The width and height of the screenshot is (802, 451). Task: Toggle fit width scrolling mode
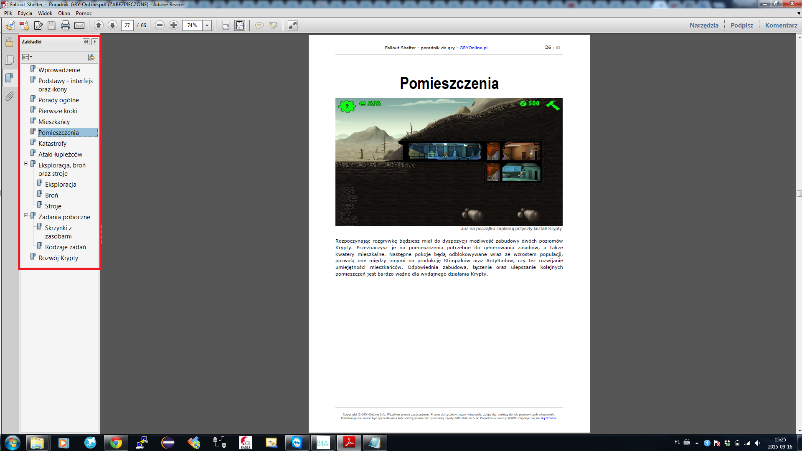point(226,25)
